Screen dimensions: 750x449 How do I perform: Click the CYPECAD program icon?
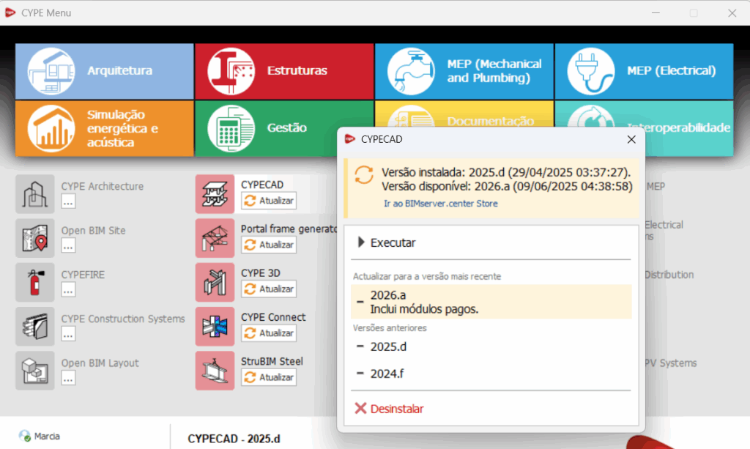[215, 194]
